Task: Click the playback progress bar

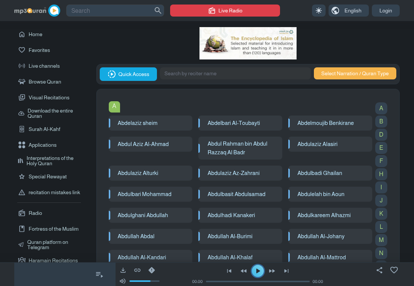Action: pos(258,281)
